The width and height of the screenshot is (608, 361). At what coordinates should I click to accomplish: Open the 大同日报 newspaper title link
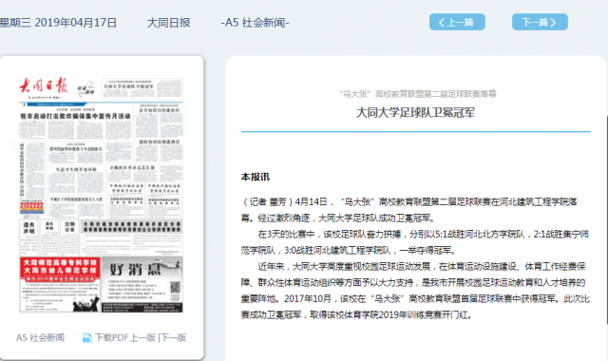[x=168, y=23]
